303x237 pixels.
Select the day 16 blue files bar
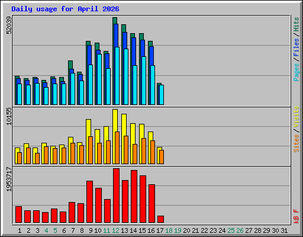(x=151, y=56)
